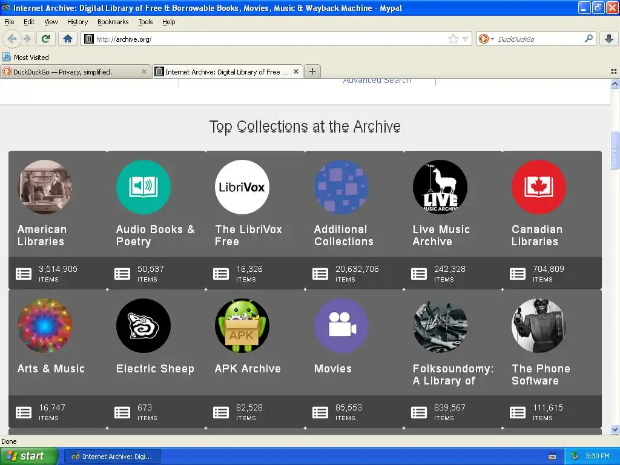The image size is (620, 465).
Task: Click the keyboard icon in taskbar
Action: coord(552,457)
